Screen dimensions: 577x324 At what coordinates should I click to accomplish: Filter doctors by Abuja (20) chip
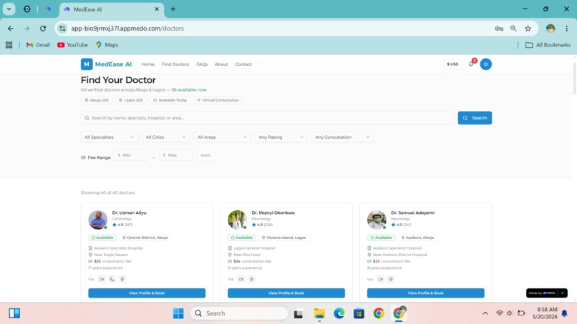coord(97,100)
